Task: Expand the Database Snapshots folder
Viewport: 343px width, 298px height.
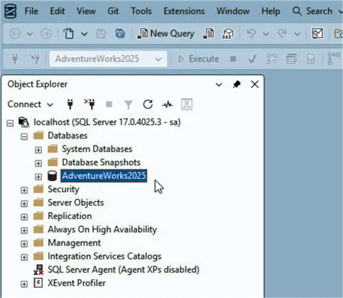Action: [x=39, y=163]
